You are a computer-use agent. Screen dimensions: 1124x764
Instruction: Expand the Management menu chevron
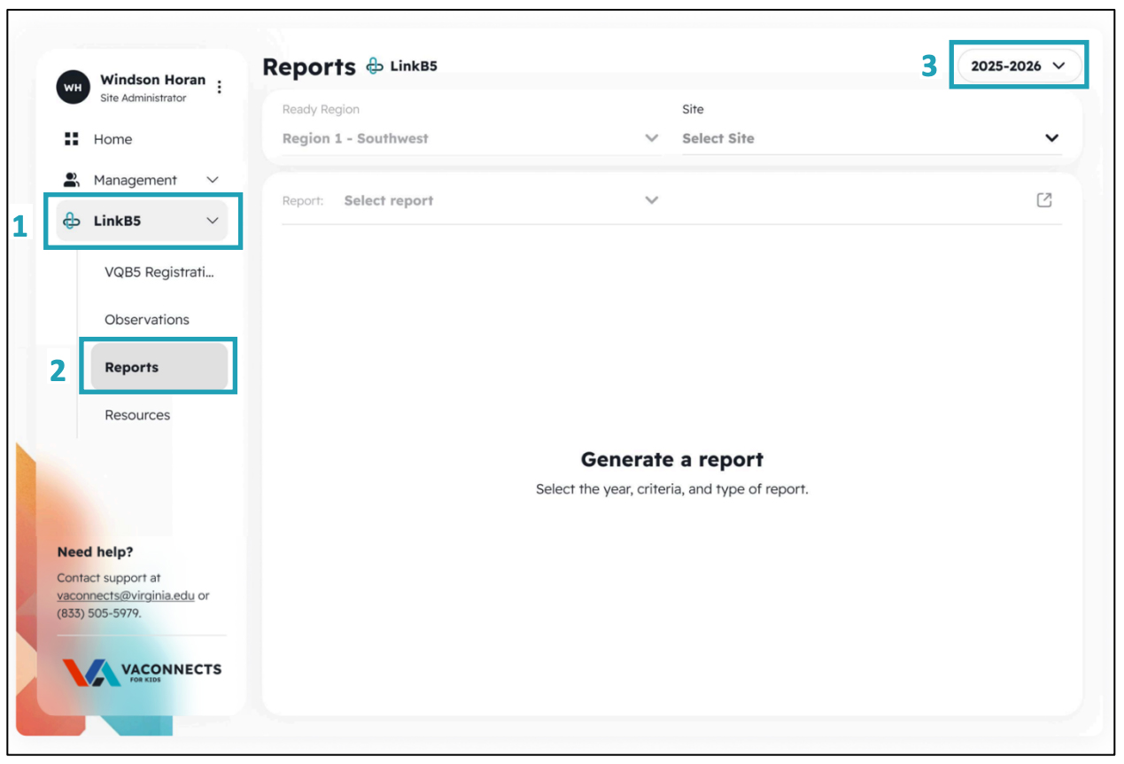[213, 180]
